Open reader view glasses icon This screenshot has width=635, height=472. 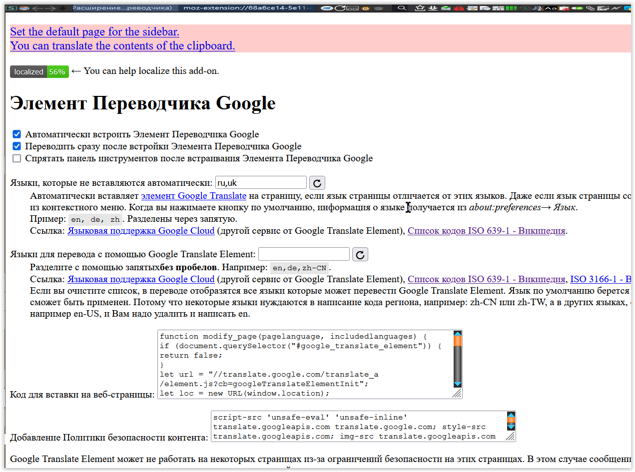(353, 8)
